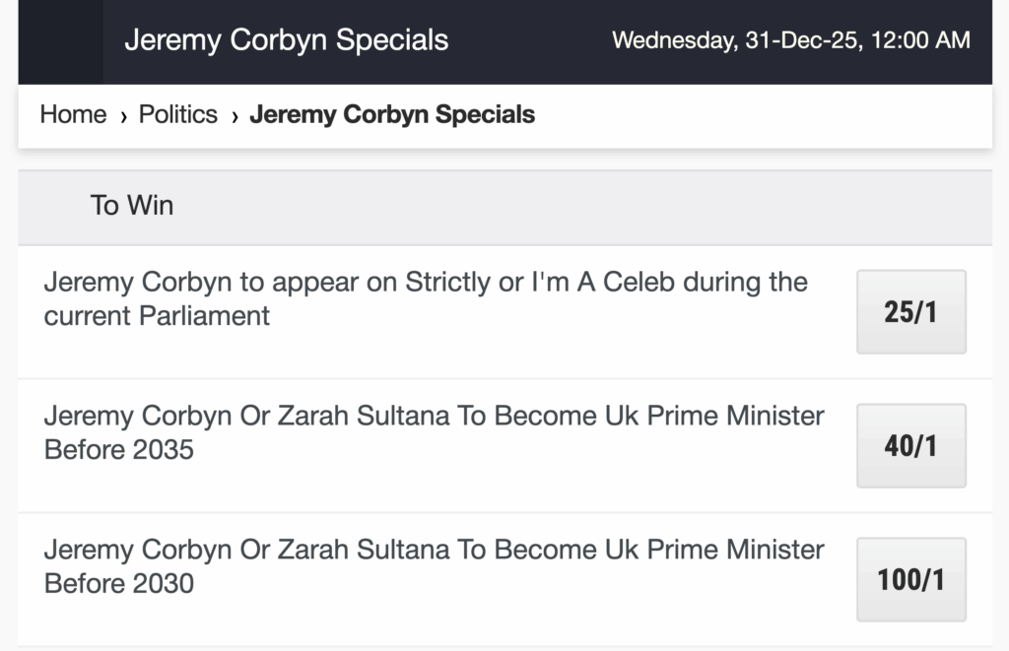Click the chevron arrow after Politics breadcrumb
Screen dimensions: 1009x651
pyautogui.click(x=235, y=116)
